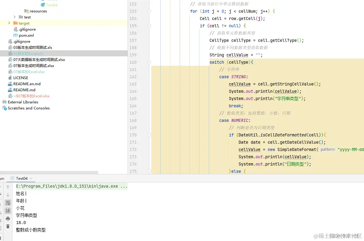This screenshot has width=364, height=241.
Task: Select README.en.md in tree
Action: tap(27, 84)
